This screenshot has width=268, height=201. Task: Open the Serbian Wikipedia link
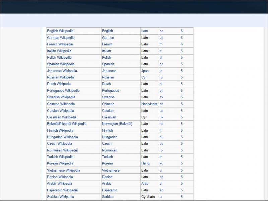[61, 197]
